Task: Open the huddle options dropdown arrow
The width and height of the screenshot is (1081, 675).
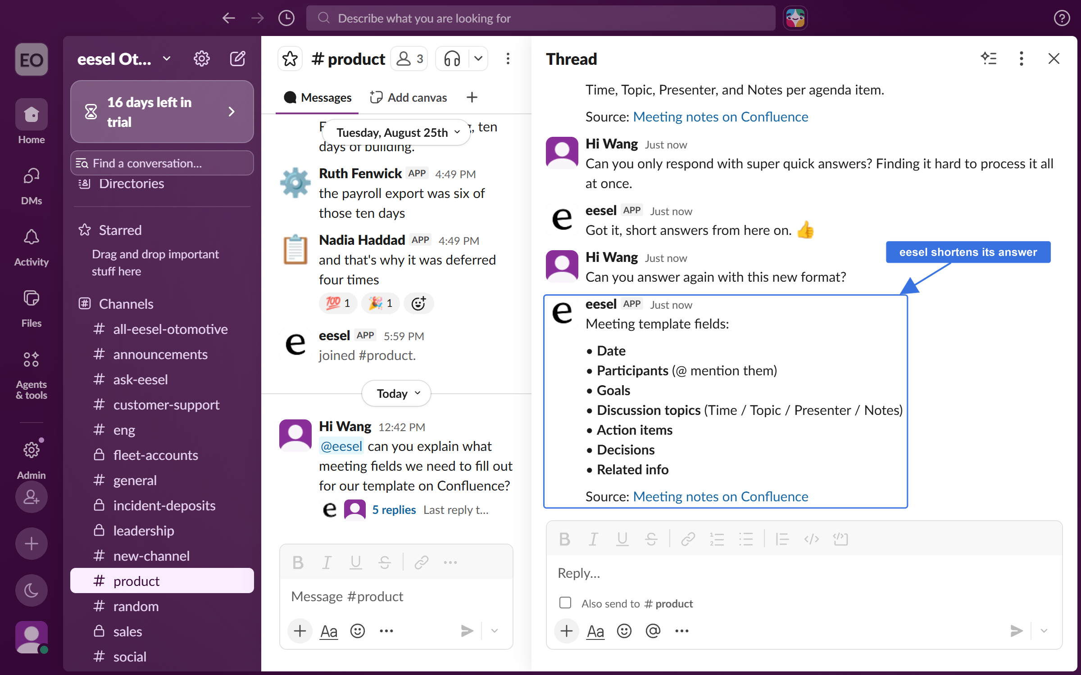Action: point(478,59)
